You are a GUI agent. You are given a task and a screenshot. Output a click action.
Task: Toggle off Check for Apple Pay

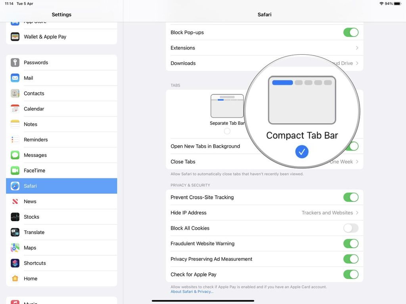(x=351, y=274)
